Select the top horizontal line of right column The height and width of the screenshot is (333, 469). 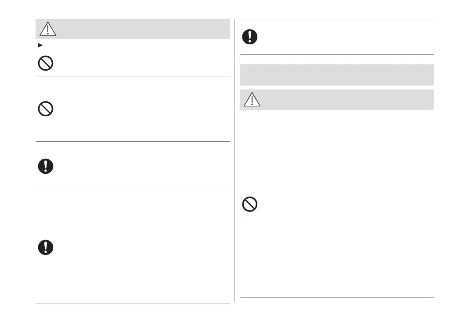click(336, 19)
